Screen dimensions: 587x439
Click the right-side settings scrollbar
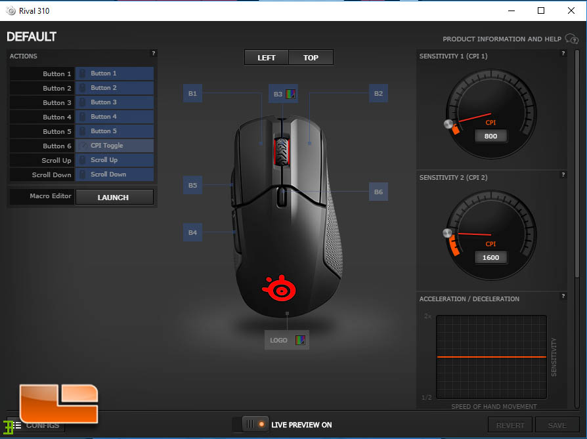click(577, 163)
